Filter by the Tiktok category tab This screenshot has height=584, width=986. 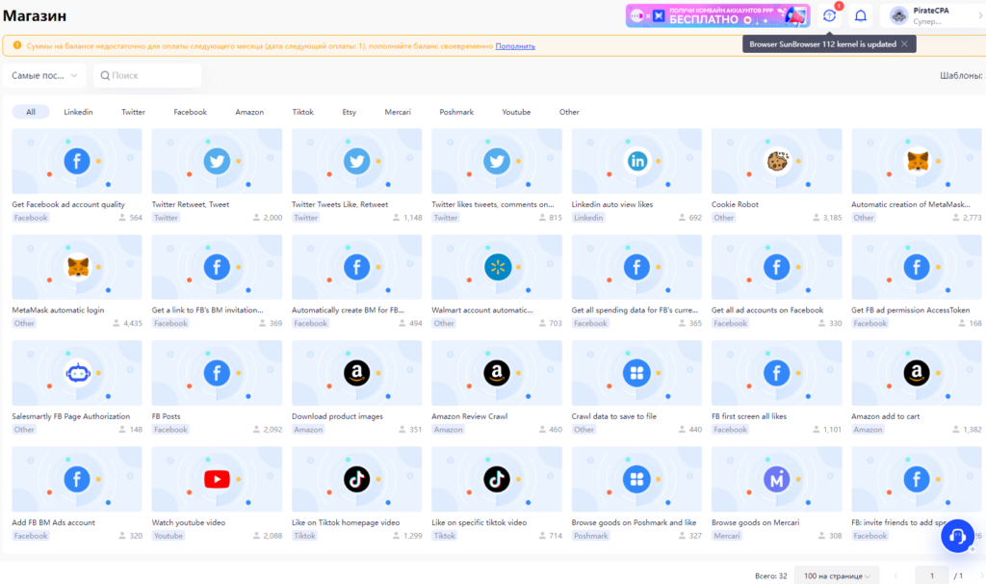tap(303, 112)
